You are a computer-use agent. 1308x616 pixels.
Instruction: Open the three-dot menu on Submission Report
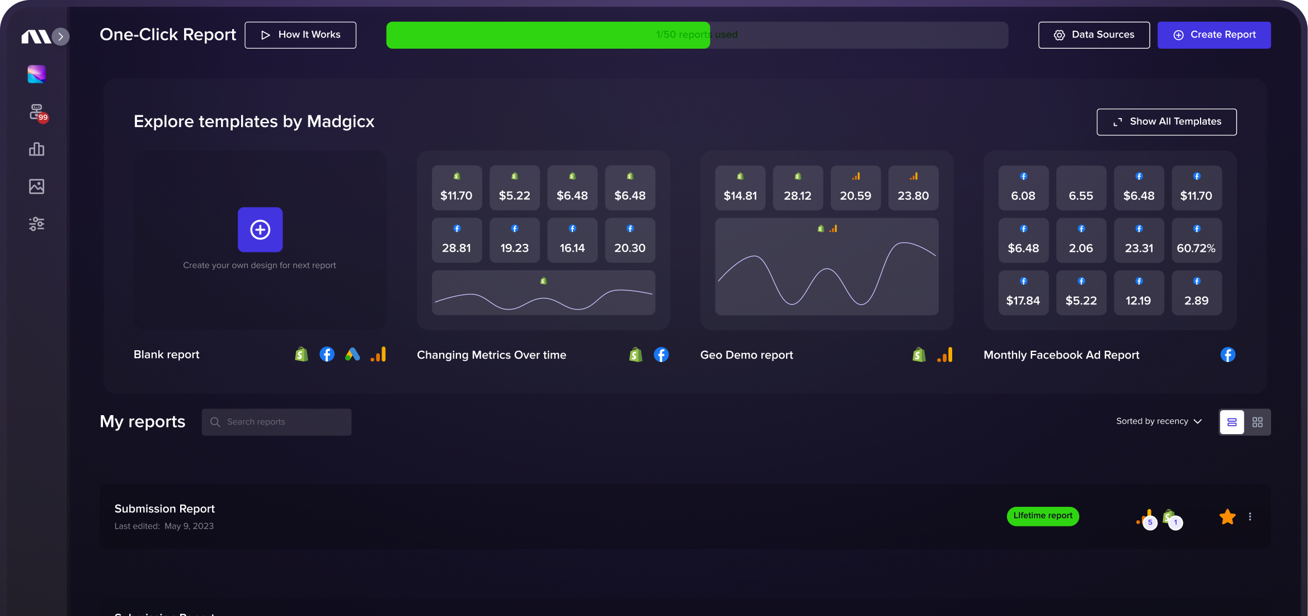[1250, 516]
